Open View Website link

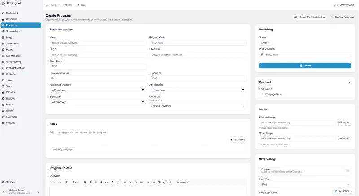tap(344, 5)
